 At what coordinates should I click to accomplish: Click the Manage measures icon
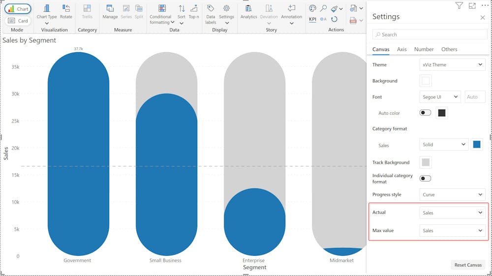(110, 9)
